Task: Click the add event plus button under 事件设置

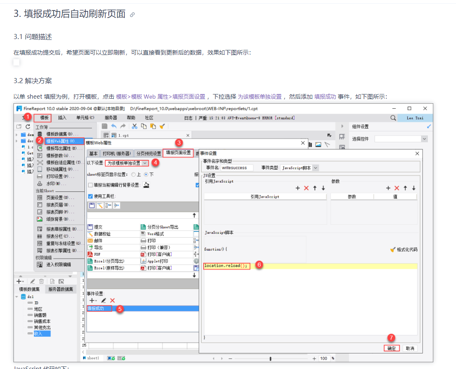Action: pos(92,301)
